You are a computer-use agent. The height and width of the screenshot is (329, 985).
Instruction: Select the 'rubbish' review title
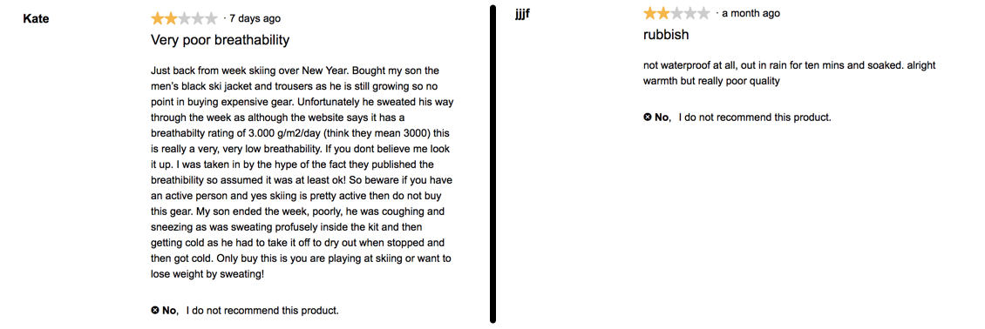click(666, 35)
